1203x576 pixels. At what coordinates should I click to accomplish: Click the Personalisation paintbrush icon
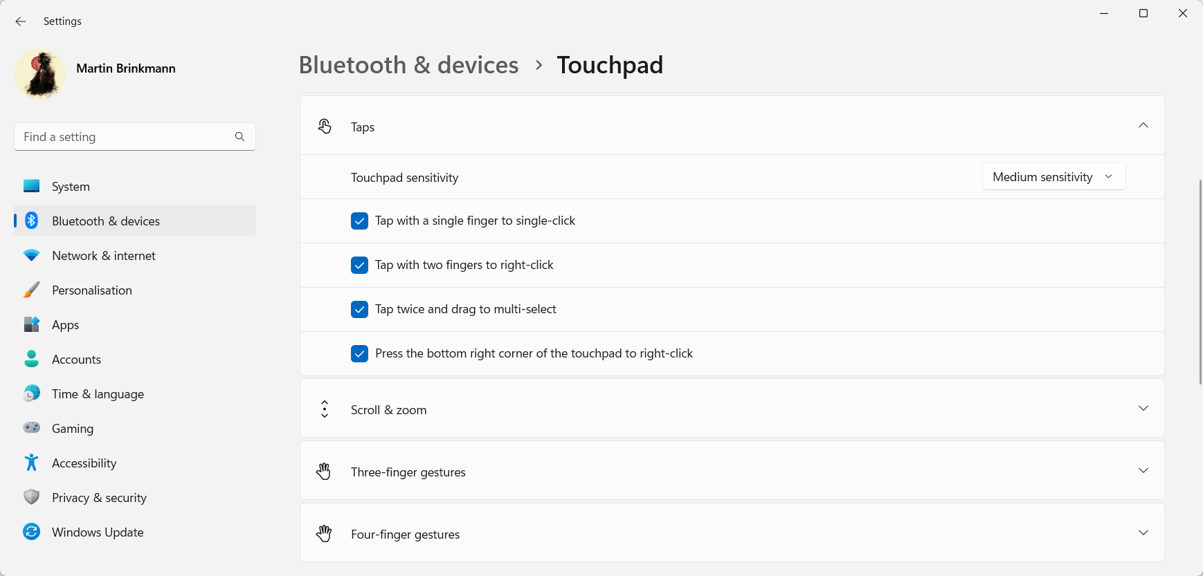pyautogui.click(x=31, y=290)
